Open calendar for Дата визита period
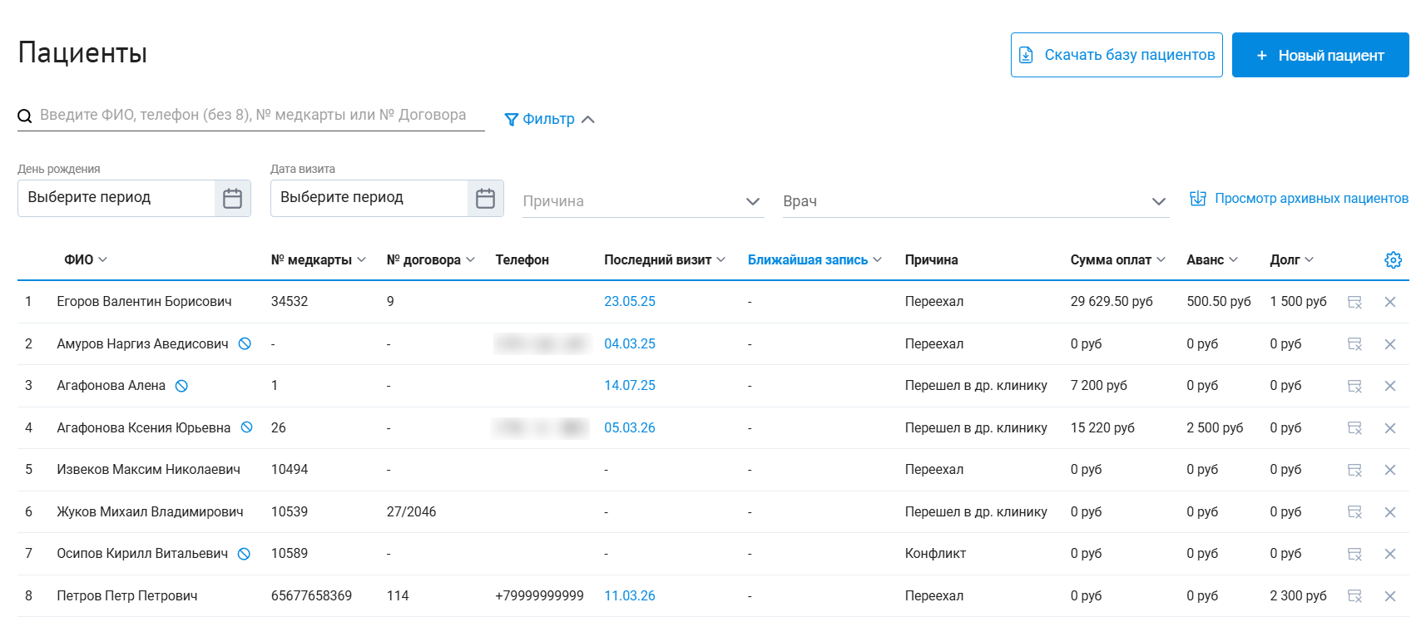 click(x=486, y=198)
